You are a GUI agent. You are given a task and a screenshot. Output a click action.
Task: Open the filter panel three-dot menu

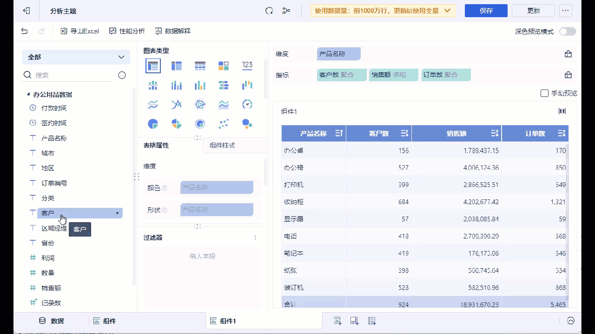255,238
